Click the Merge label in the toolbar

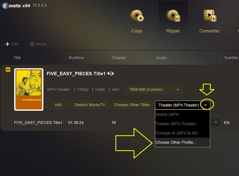[41, 44]
